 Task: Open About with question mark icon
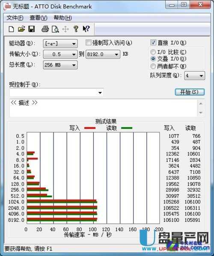76,29
